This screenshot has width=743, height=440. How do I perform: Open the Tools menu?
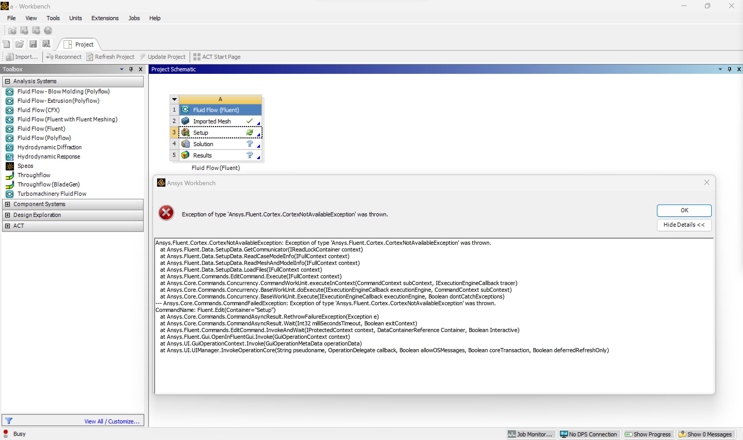(x=53, y=18)
